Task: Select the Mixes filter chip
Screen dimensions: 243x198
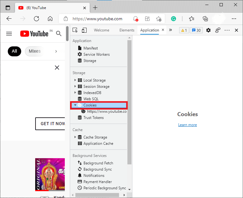Action: point(35,51)
